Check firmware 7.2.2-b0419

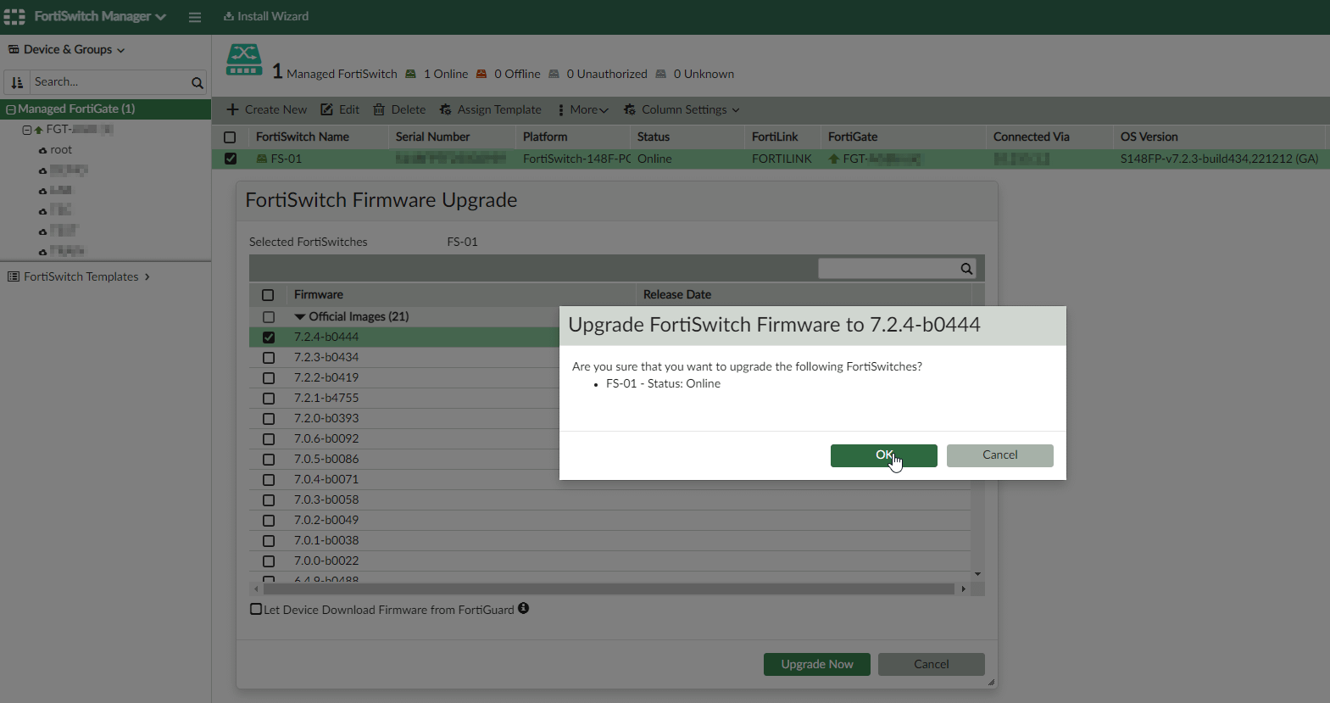[269, 378]
